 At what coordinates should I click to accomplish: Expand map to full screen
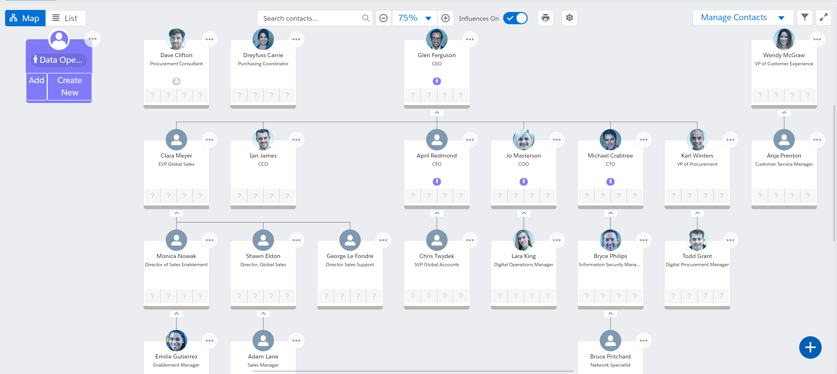823,18
